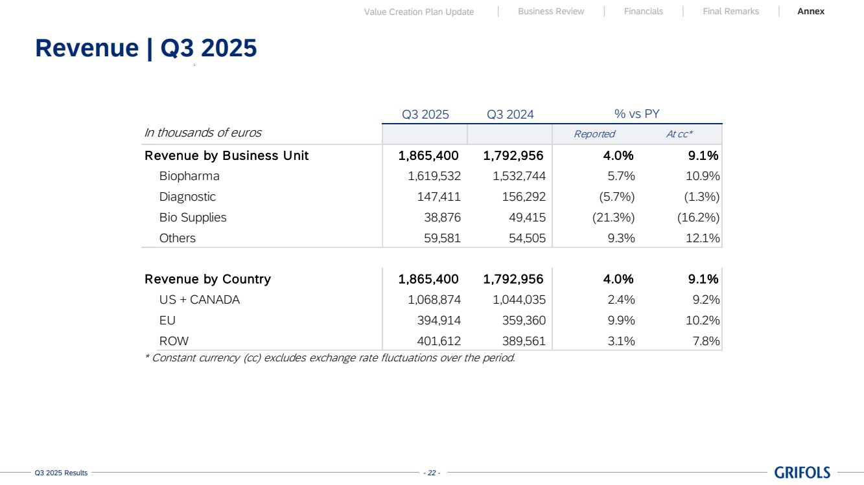Switch to the Business Review section
864x485 pixels.
click(x=551, y=12)
